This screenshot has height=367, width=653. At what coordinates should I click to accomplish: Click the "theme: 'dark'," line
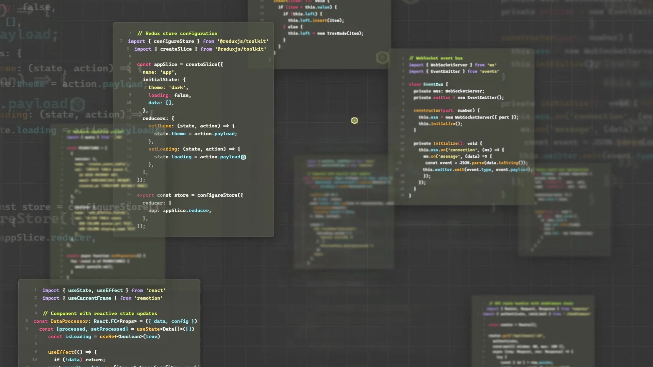pyautogui.click(x=168, y=87)
